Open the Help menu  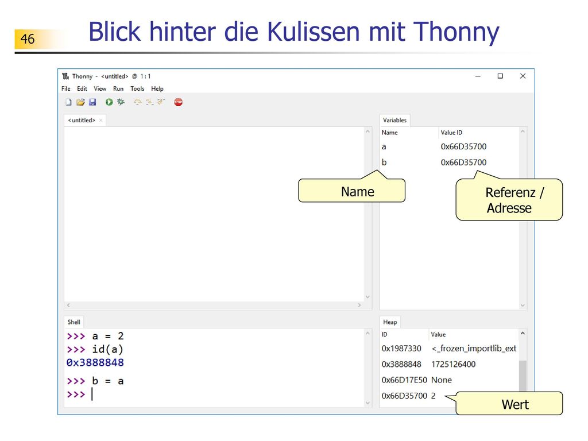157,88
